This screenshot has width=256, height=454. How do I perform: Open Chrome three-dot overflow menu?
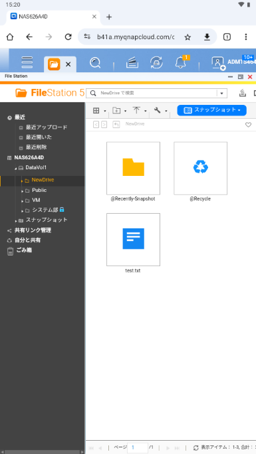pos(246,37)
